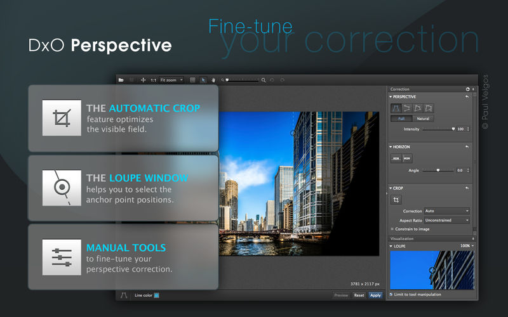Open the loupe 100% zoom dropdown
The width and height of the screenshot is (508, 317).
pyautogui.click(x=467, y=246)
